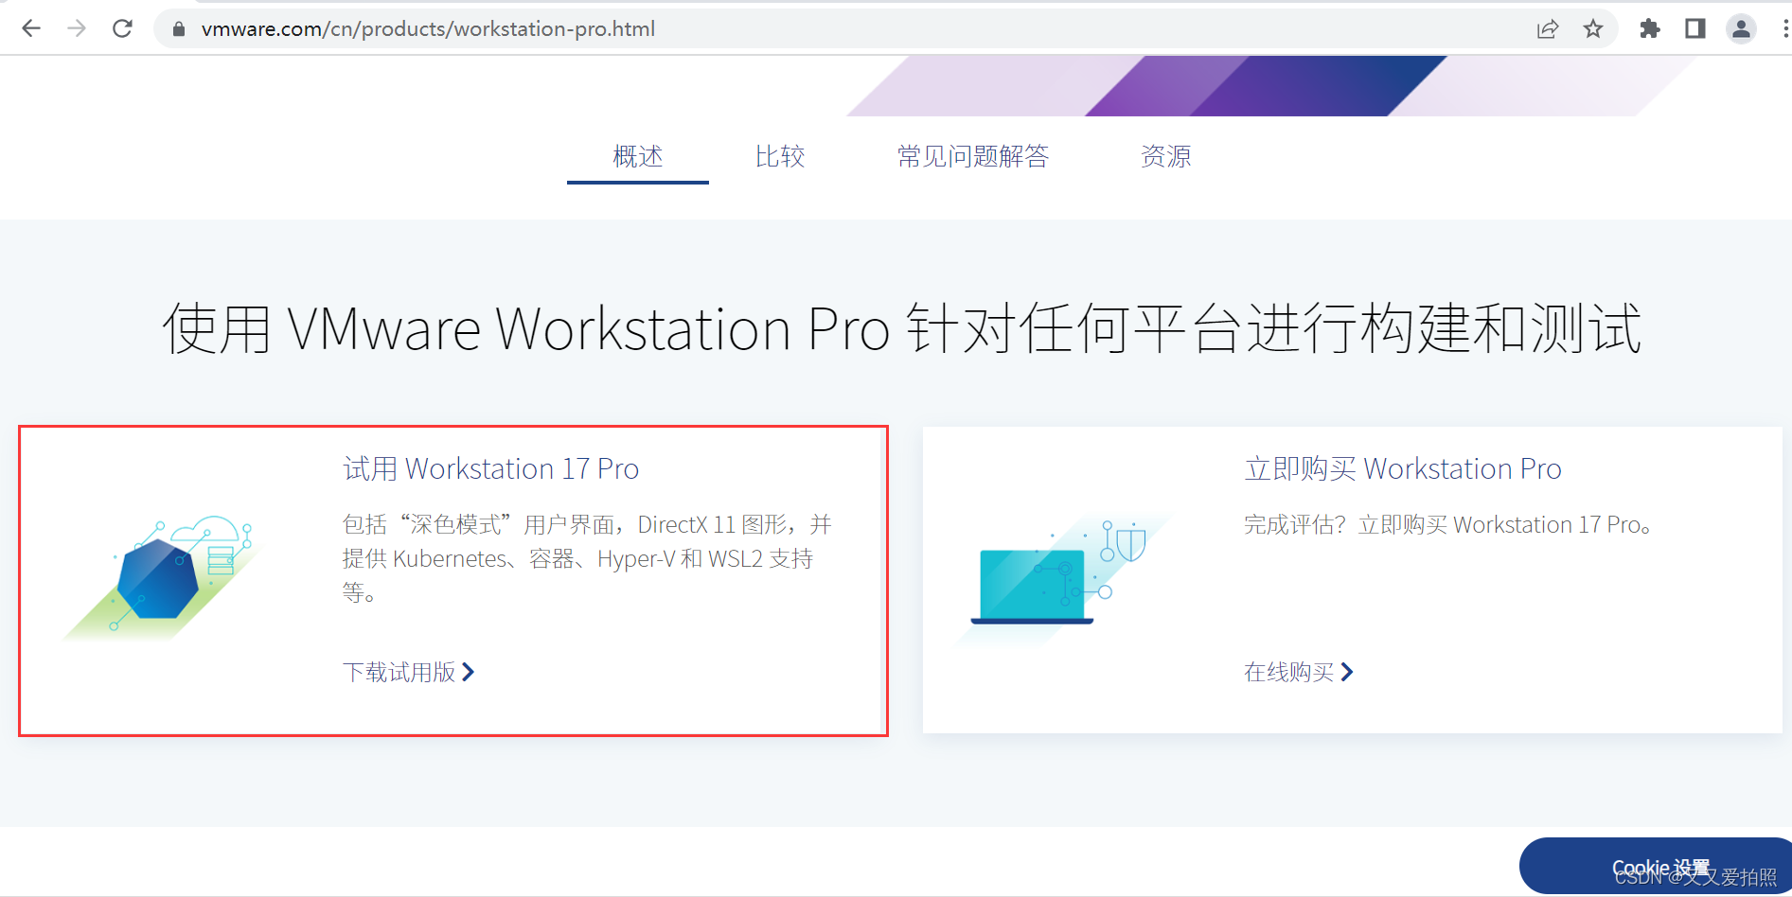Image resolution: width=1792 pixels, height=897 pixels.
Task: Reload the VMware page
Action: pos(122,28)
